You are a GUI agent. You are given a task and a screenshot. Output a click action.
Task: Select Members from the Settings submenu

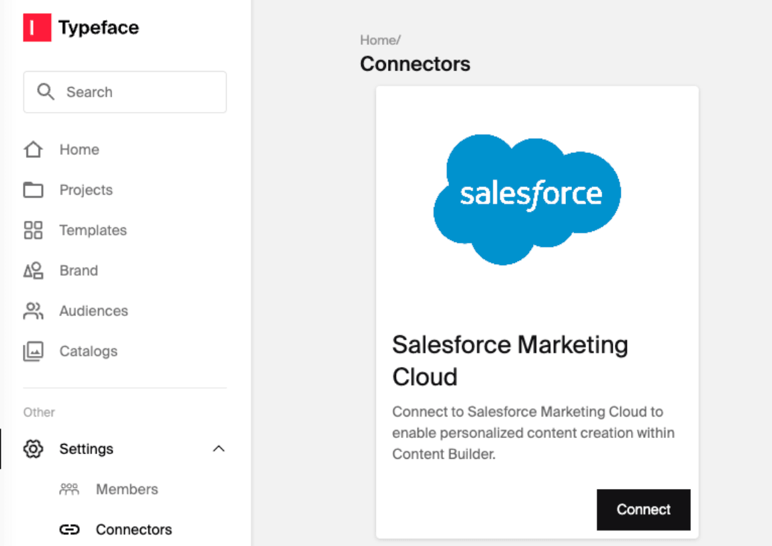click(x=127, y=489)
